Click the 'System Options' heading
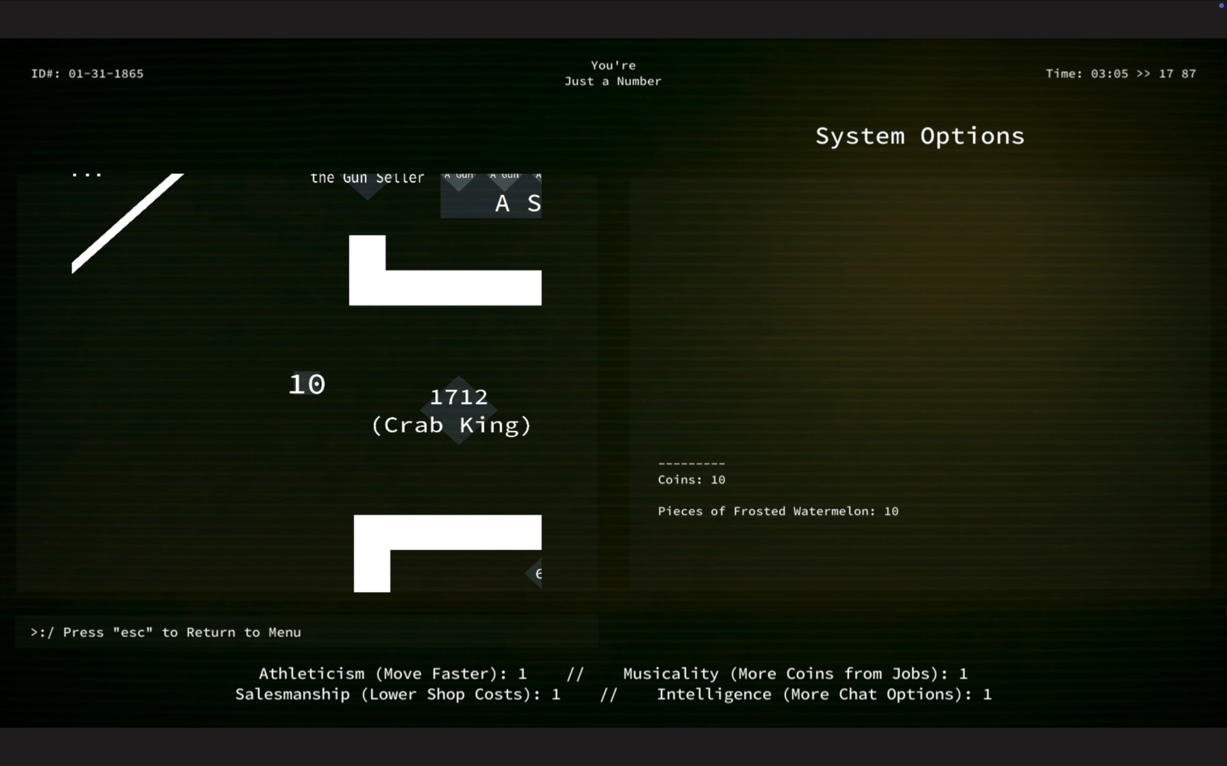The height and width of the screenshot is (766, 1227). coord(920,136)
